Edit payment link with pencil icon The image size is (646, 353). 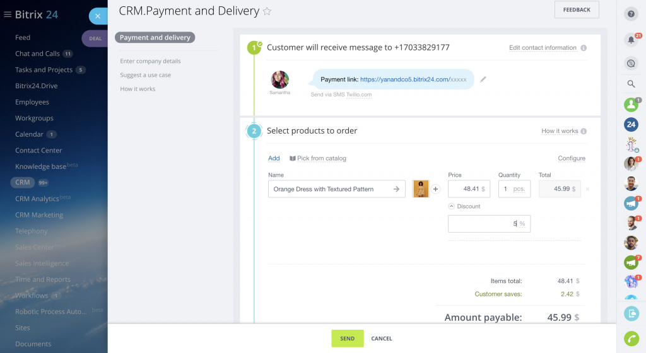483,79
